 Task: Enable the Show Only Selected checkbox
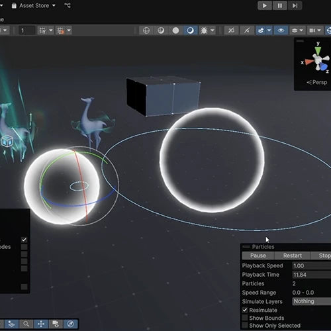(245, 326)
